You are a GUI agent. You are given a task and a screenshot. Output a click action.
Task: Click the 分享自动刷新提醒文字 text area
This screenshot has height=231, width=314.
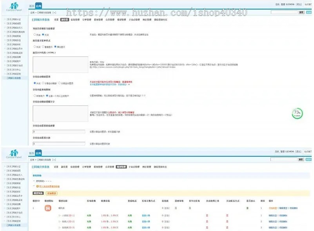[60, 113]
